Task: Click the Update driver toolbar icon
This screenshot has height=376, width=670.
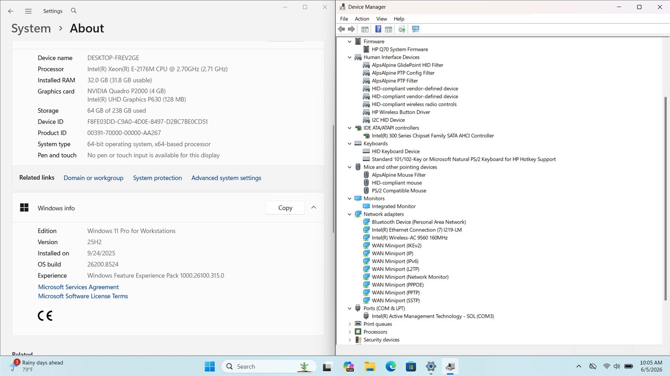Action: click(402, 29)
